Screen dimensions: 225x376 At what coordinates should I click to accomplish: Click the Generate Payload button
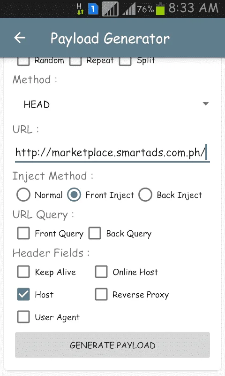tap(112, 345)
